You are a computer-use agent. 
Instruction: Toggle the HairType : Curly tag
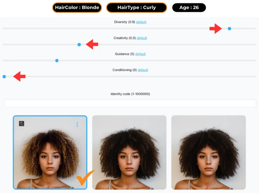(137, 8)
